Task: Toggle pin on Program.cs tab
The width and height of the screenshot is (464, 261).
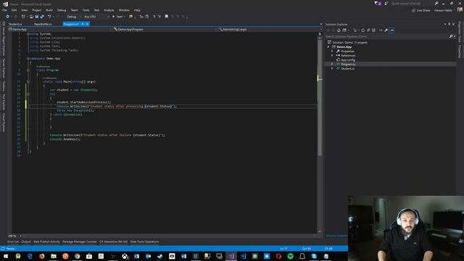Action: pos(83,24)
